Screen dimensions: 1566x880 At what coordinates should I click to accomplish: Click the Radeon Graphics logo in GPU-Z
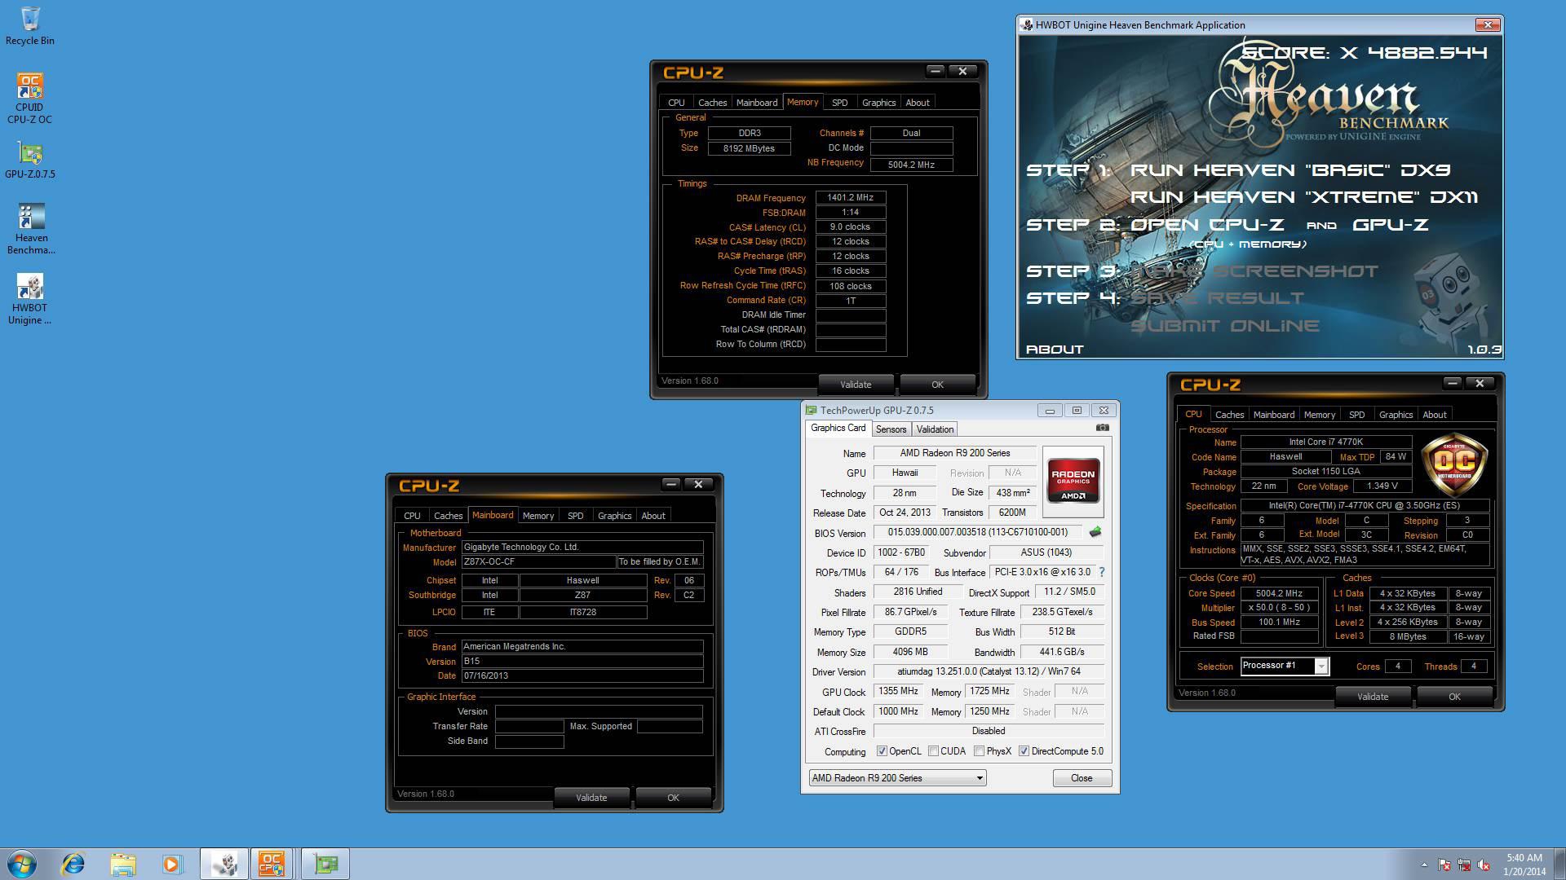1073,482
